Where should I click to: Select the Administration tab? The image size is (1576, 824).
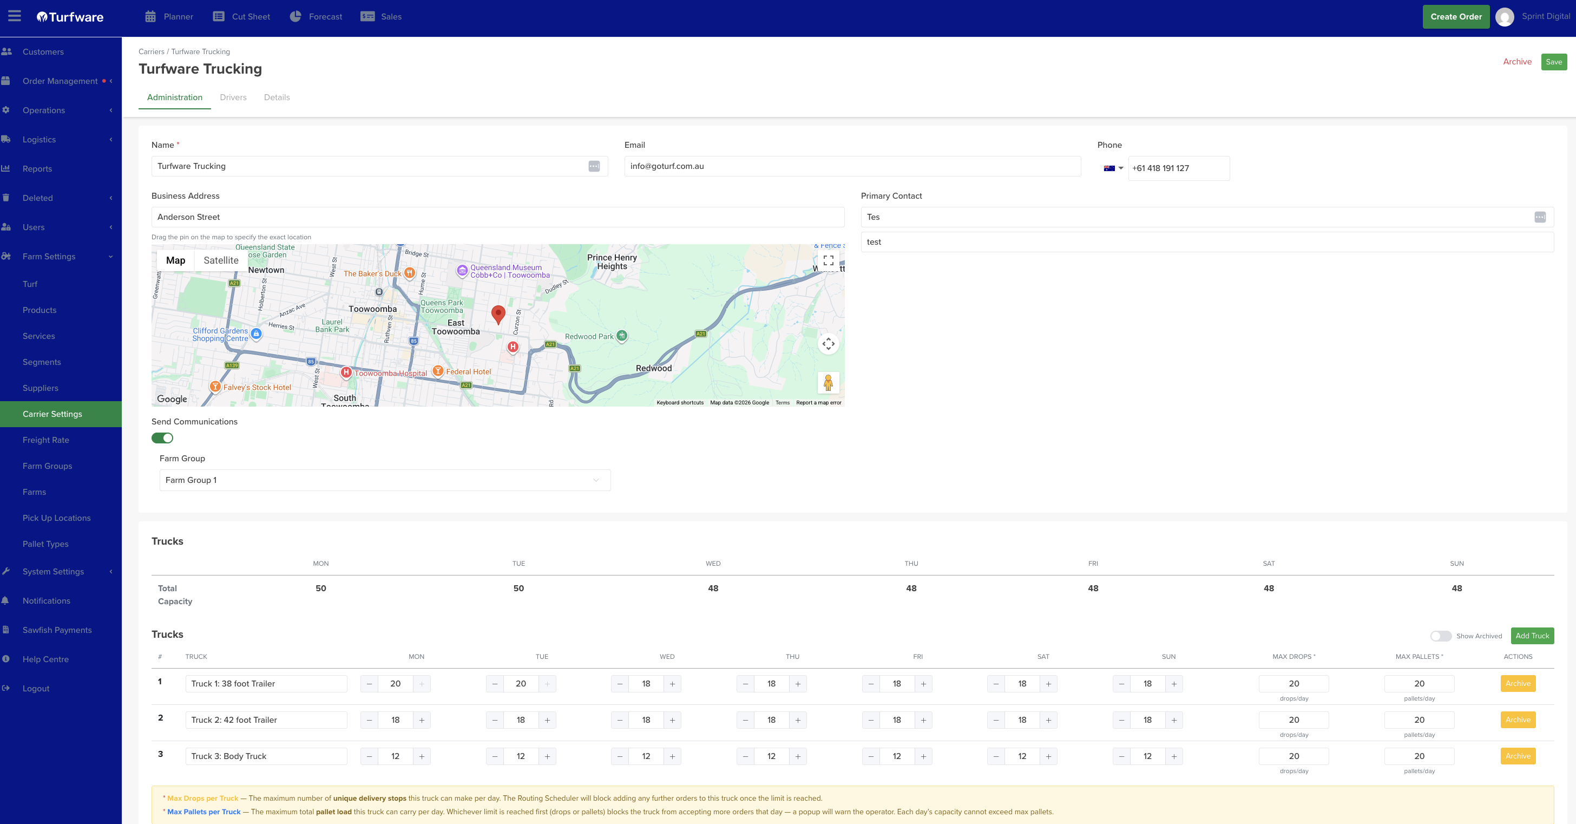coord(174,97)
